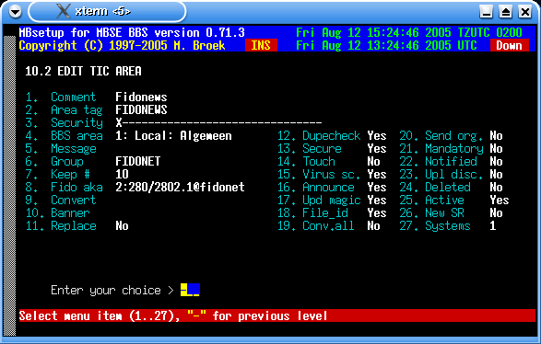Maximize the xterm window with the up-arrow icon
Screen dimensions: 541x344
click(505, 12)
